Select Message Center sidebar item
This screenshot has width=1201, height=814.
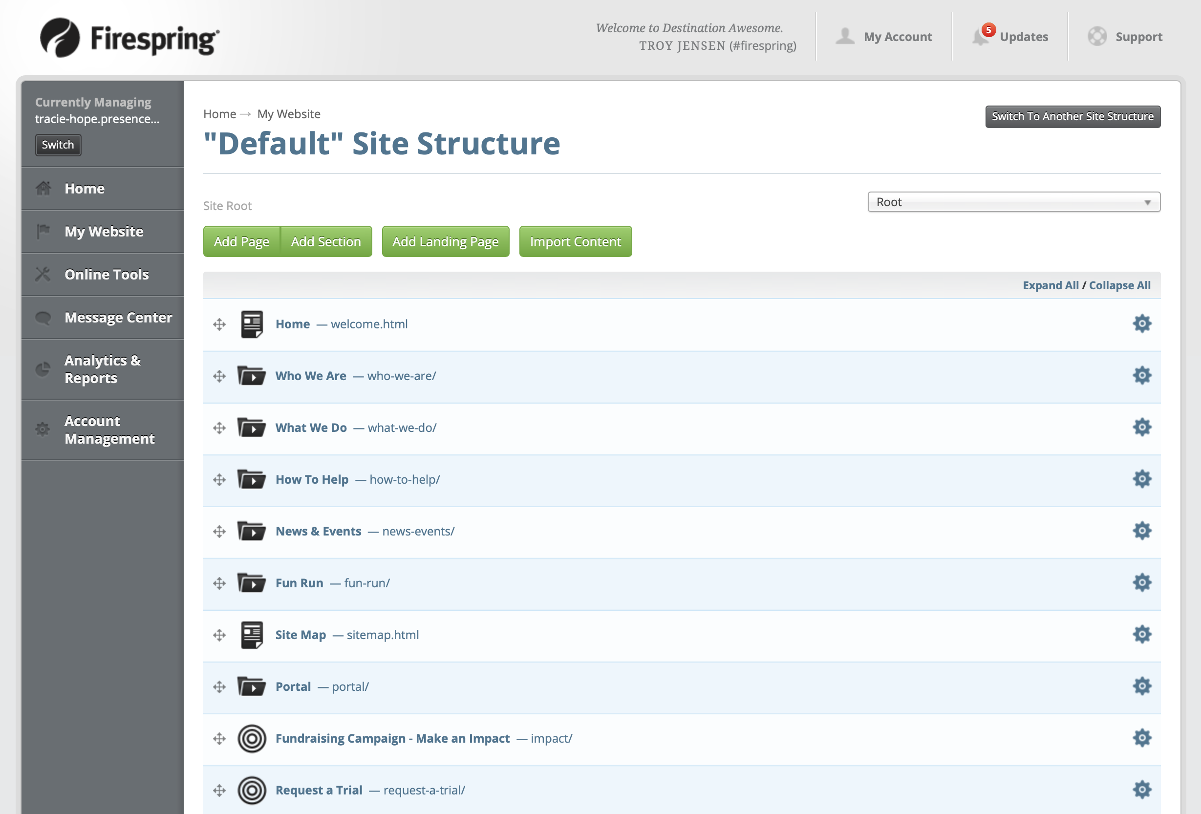click(x=118, y=317)
